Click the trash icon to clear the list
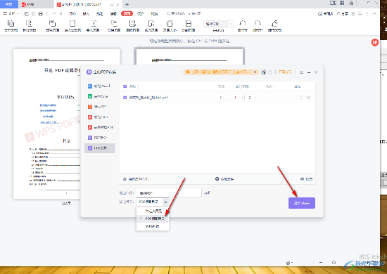 pos(125,179)
